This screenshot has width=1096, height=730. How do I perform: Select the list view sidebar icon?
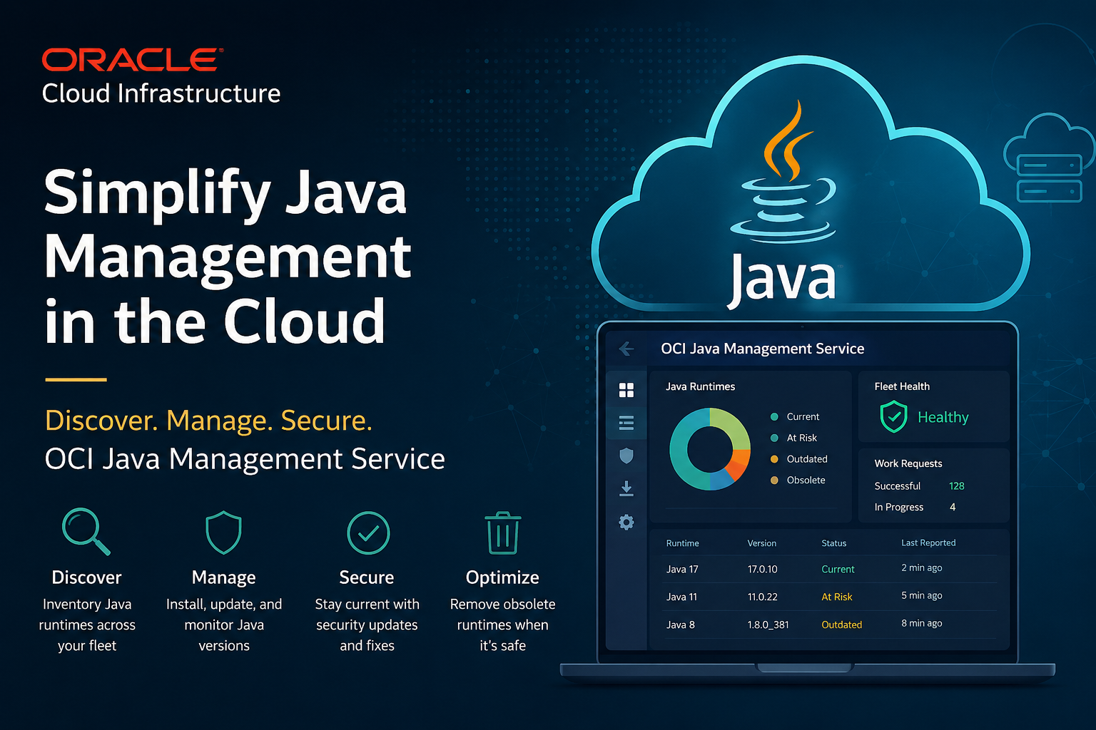tap(626, 423)
